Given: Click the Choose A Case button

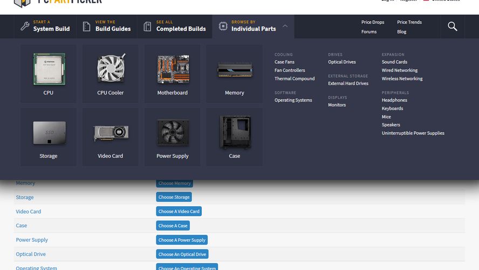Looking at the screenshot, I should [173, 226].
